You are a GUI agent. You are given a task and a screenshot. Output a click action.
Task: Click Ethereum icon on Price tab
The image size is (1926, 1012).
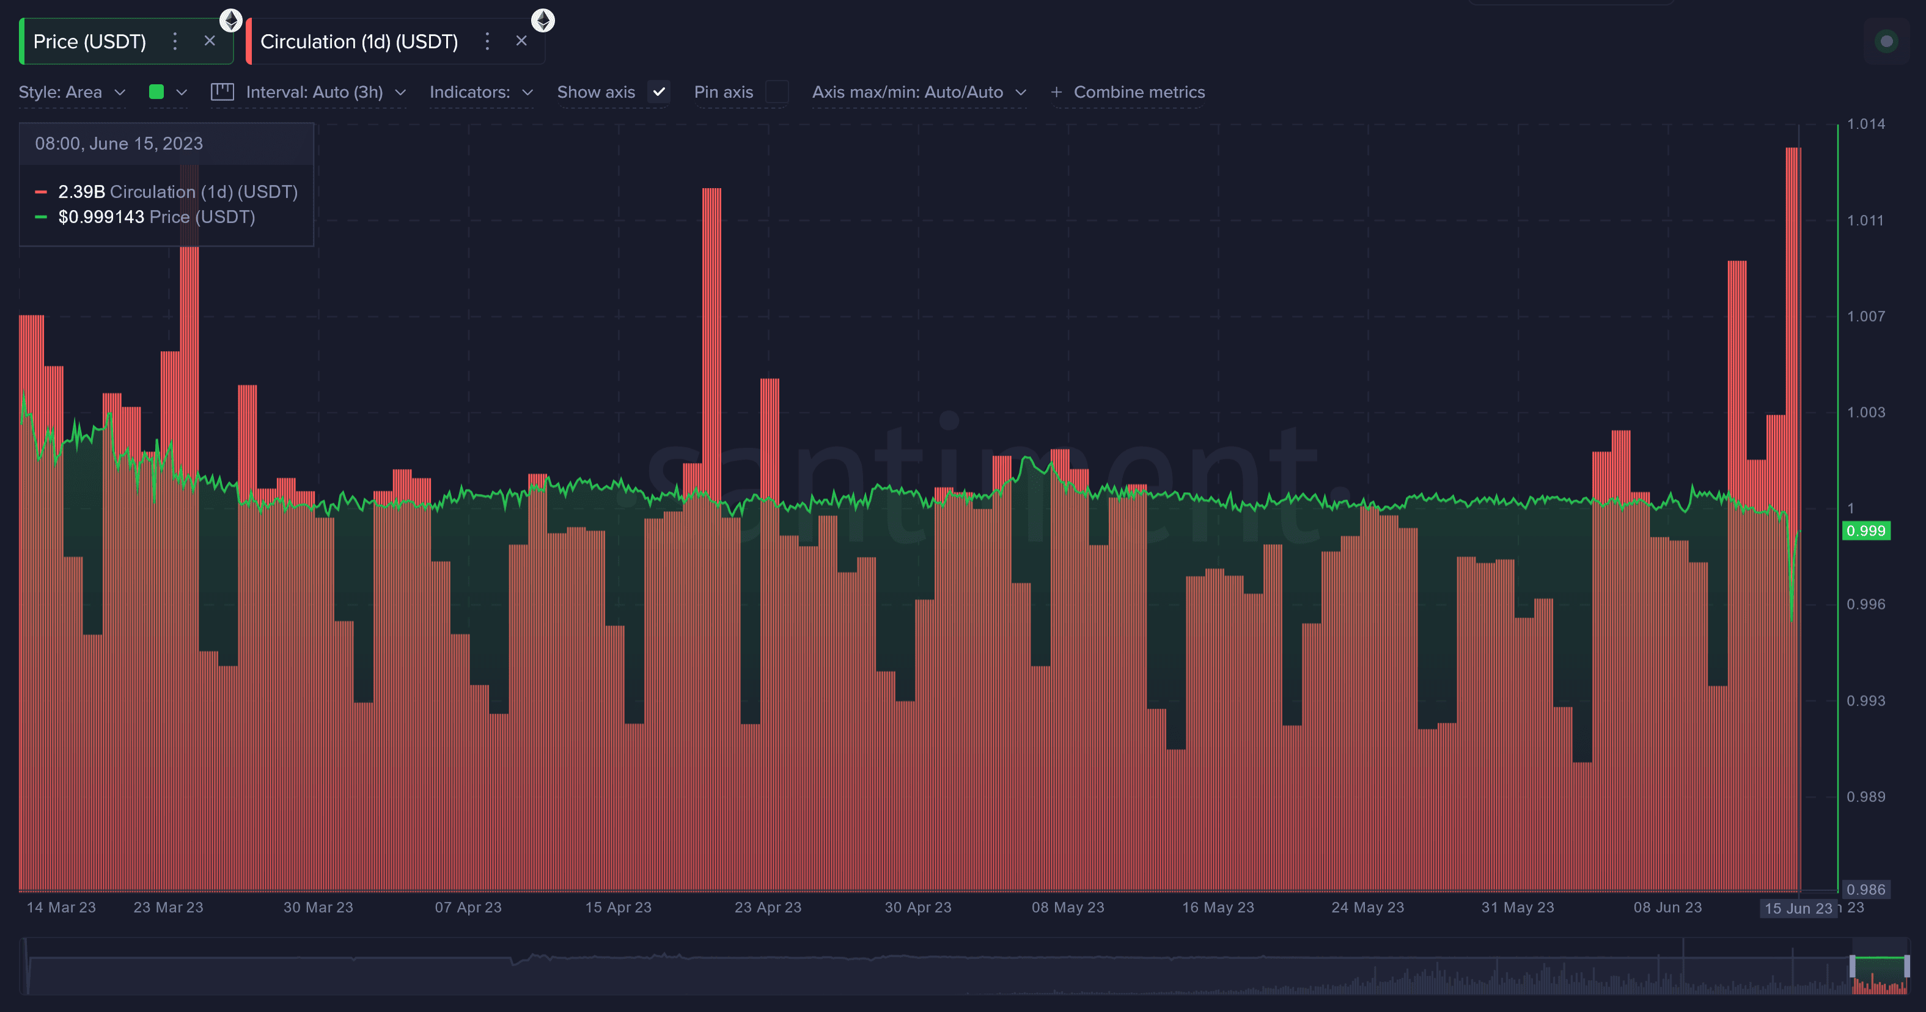coord(231,20)
